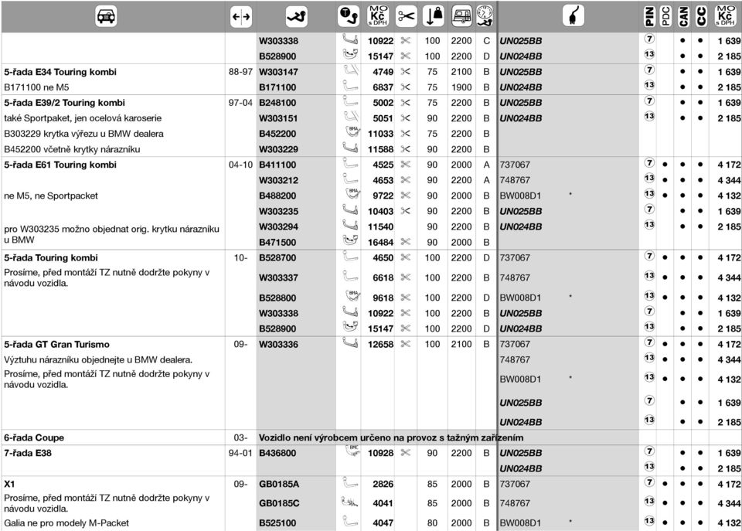
Task: Select '5-řada GT Gran Turismo' heading
Action: coord(56,344)
